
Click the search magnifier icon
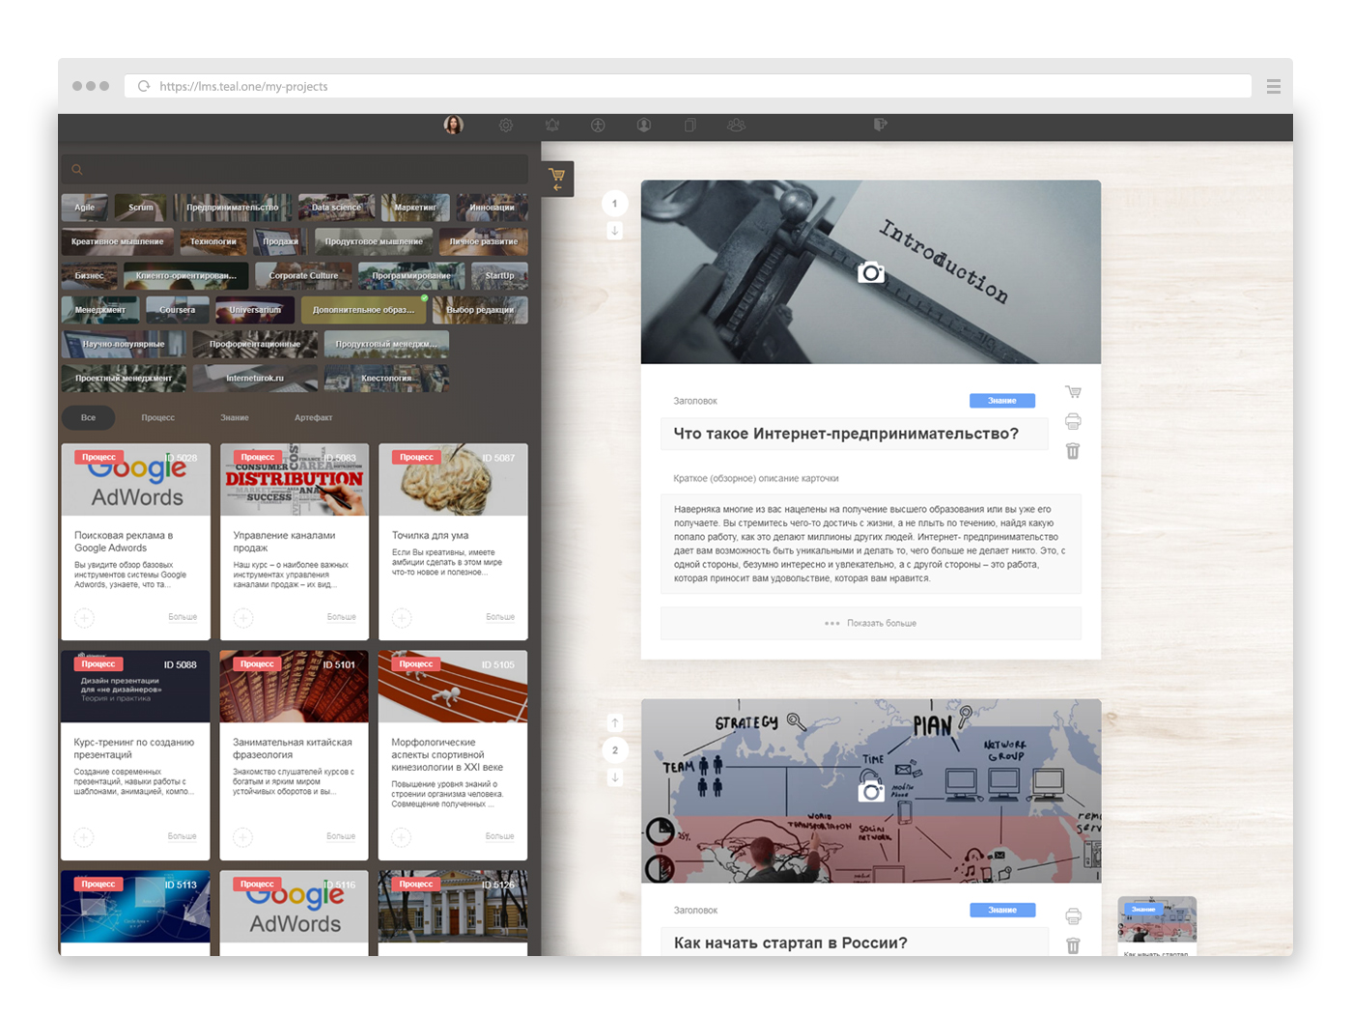click(x=77, y=170)
